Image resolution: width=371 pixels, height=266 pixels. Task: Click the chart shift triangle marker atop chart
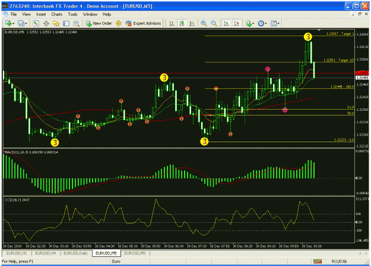click(x=319, y=30)
